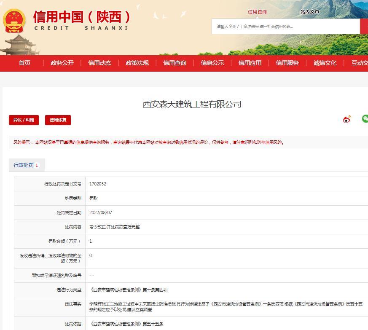Click the 信用修复 button

click(58, 120)
